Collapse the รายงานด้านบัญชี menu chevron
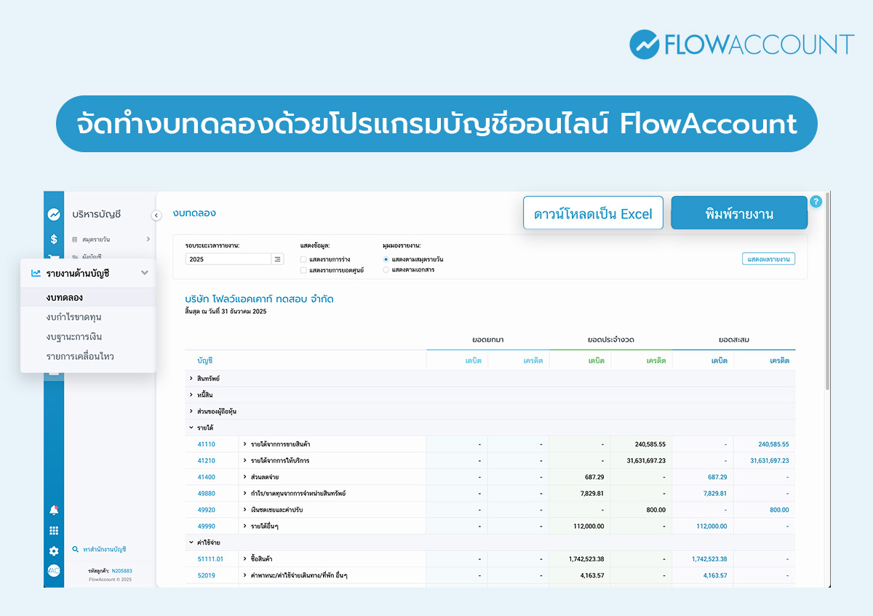This screenshot has height=616, width=873. click(x=145, y=273)
